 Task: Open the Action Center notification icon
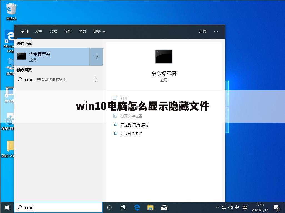pos(276,207)
